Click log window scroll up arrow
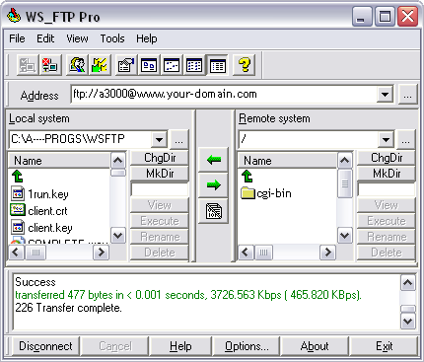 tap(408, 283)
